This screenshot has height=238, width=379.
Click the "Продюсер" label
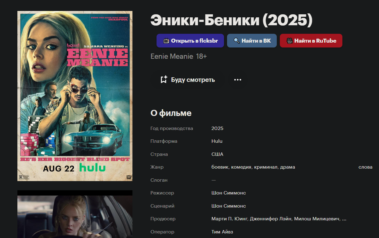point(163,219)
